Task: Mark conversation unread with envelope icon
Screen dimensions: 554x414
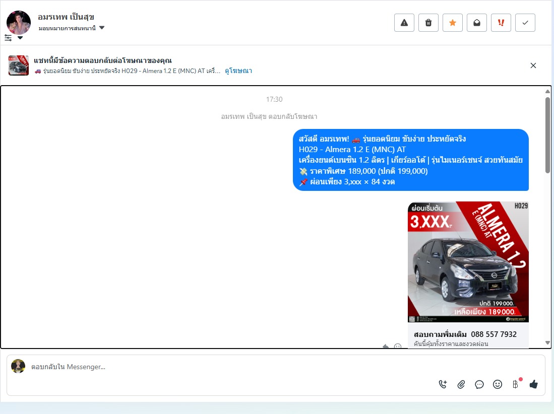Action: coord(477,23)
